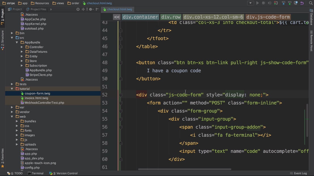This screenshot has width=314, height=176.
Task: Toggle the Structure tool window
Action: pyautogui.click(x=3, y=40)
